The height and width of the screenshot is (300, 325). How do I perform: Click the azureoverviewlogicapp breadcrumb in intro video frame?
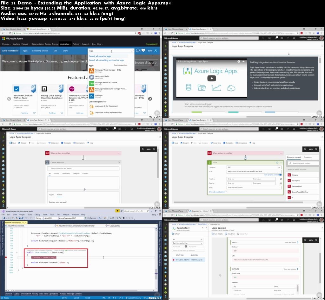point(187,42)
